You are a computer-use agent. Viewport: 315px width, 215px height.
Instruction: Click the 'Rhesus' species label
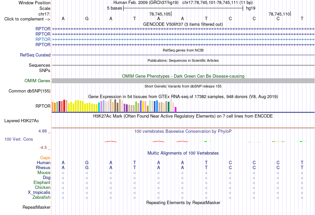(43, 167)
